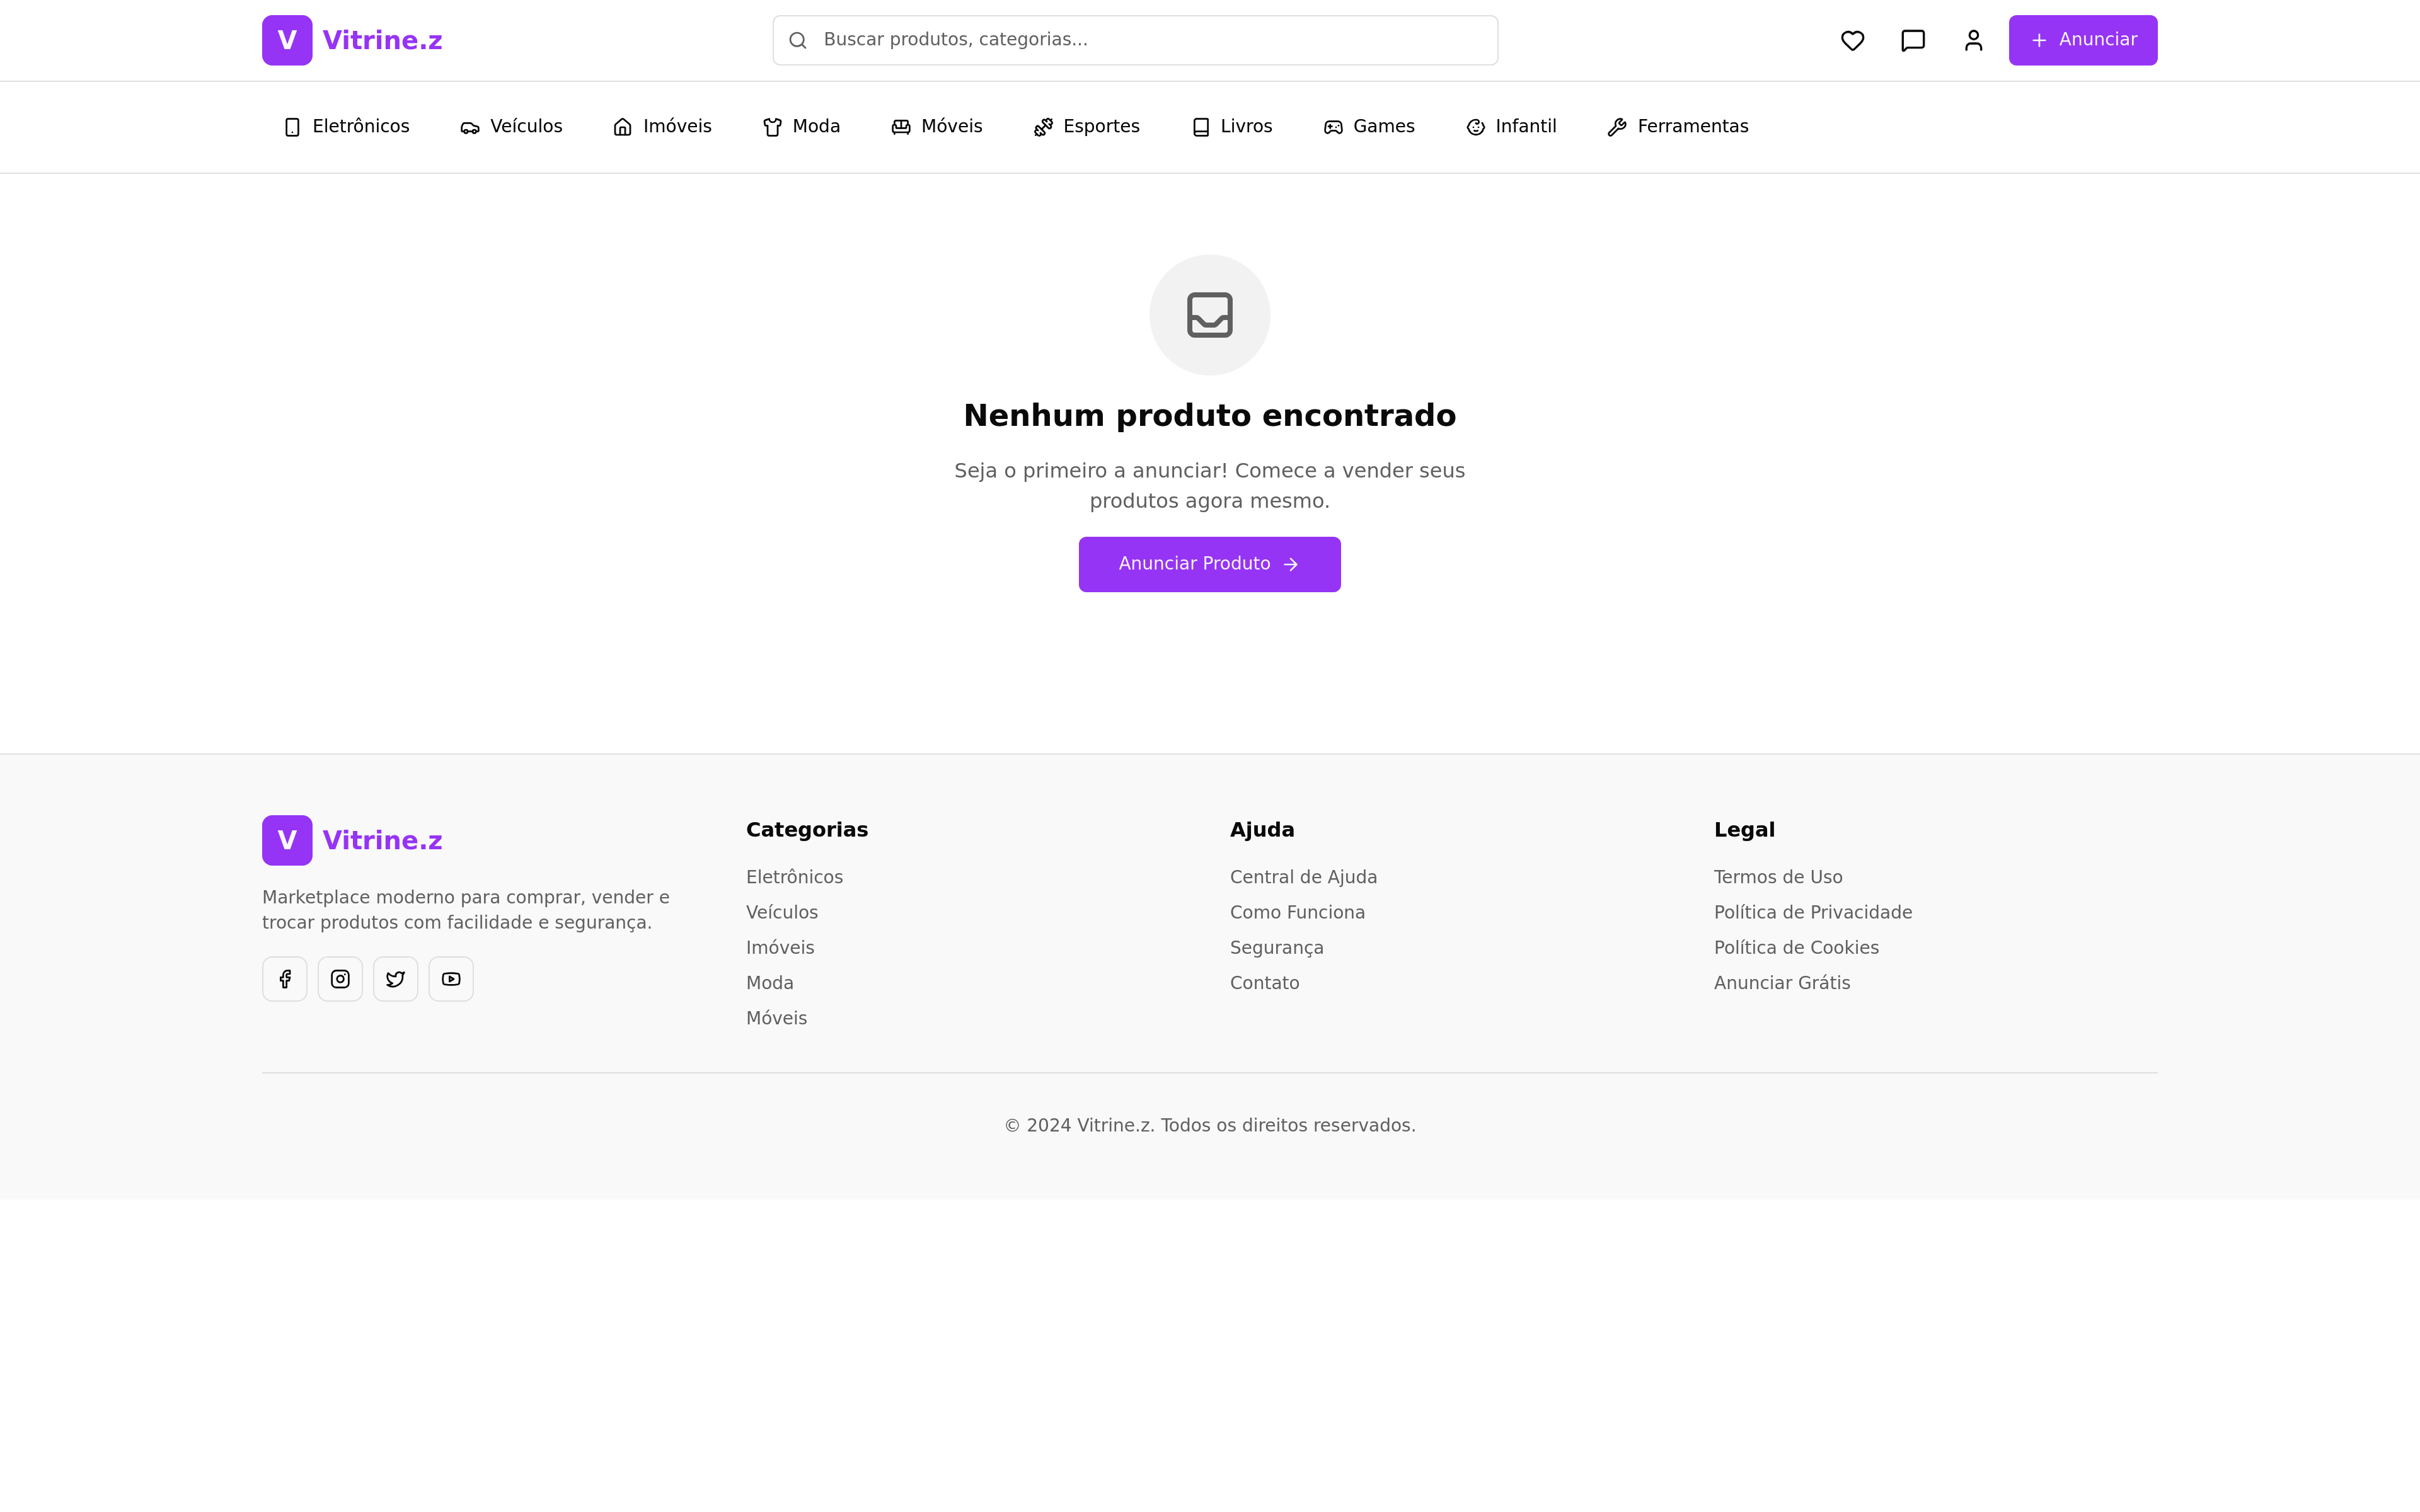The image size is (2420, 1512).
Task: Visit the Twitter social link
Action: tap(396, 979)
